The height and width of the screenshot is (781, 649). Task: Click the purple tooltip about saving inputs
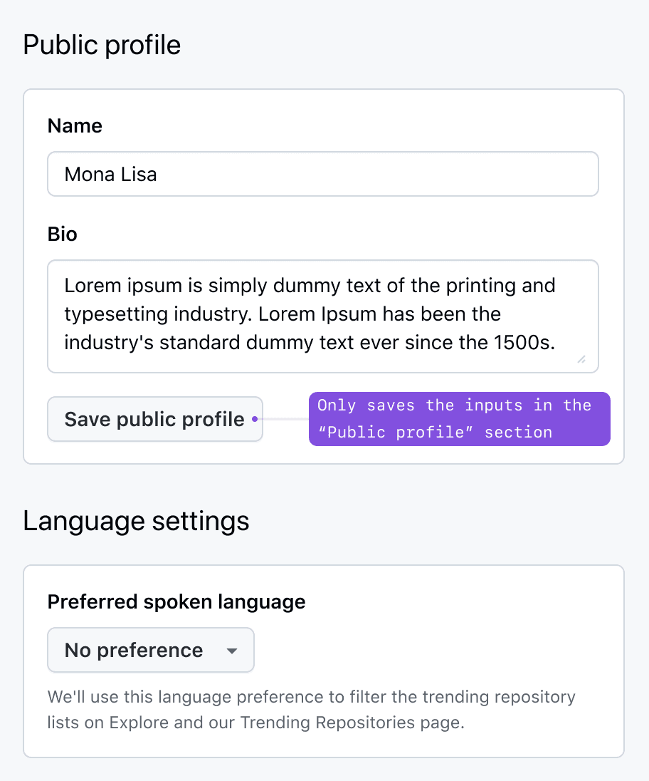point(459,419)
